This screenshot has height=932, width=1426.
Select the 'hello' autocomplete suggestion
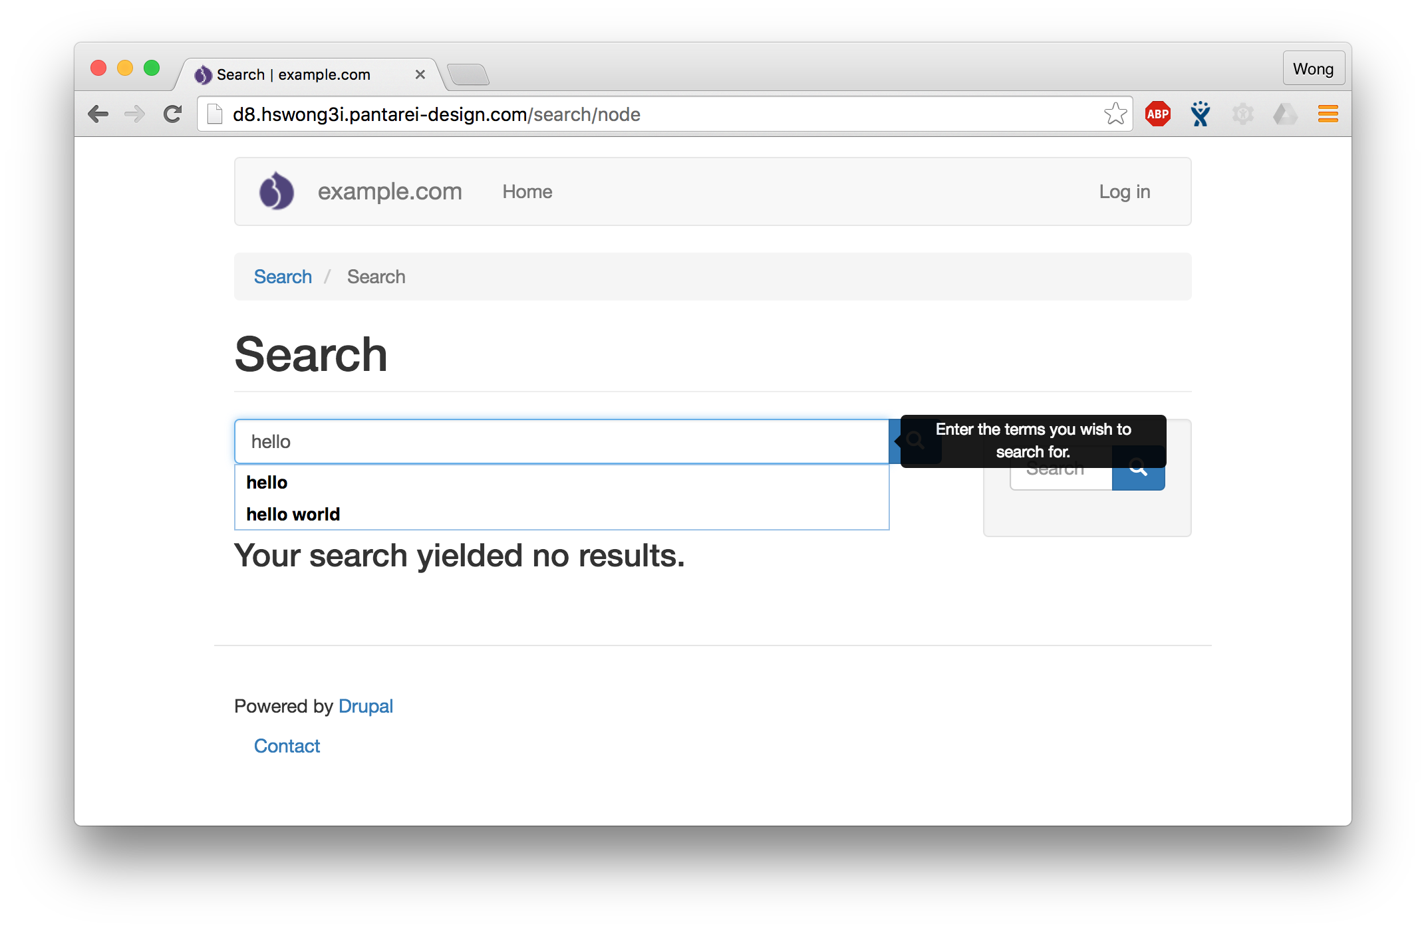coord(267,482)
